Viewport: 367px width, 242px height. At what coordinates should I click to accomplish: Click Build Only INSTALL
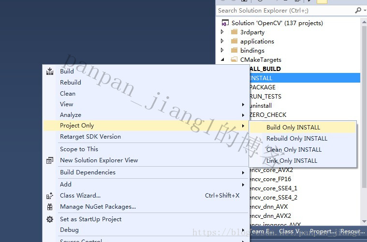pyautogui.click(x=303, y=128)
